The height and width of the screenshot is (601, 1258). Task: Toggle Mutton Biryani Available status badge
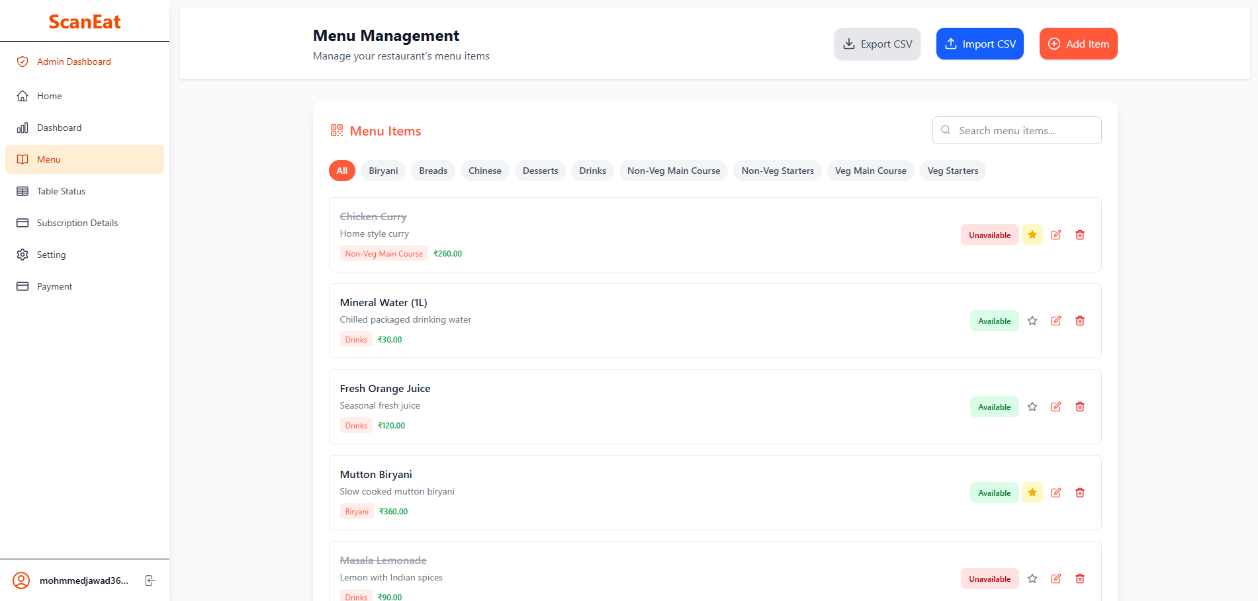995,493
